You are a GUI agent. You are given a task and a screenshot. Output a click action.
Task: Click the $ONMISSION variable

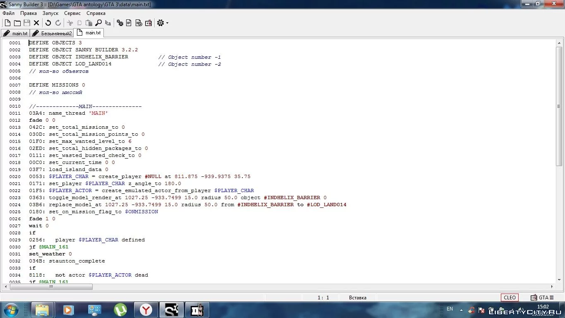click(141, 212)
